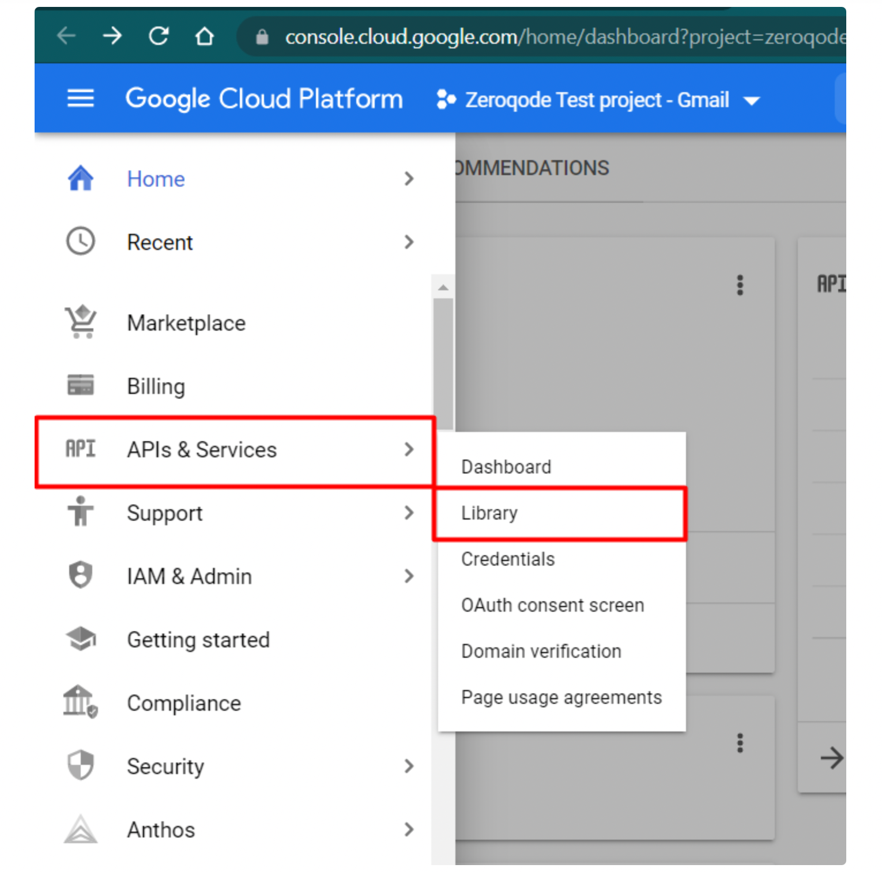Viewport: 882px width, 872px height.
Task: Expand the Home submenu chevron
Action: pos(409,179)
